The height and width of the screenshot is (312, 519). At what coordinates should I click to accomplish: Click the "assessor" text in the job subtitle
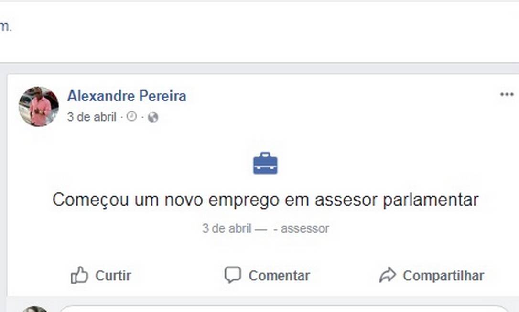(x=305, y=229)
